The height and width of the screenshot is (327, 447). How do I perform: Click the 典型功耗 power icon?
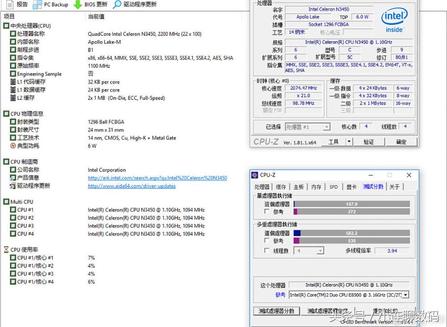(13, 146)
